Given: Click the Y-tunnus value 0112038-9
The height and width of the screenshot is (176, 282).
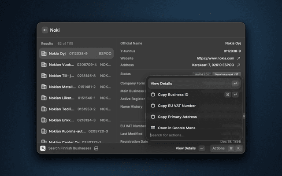Looking at the screenshot, I should [x=232, y=51].
